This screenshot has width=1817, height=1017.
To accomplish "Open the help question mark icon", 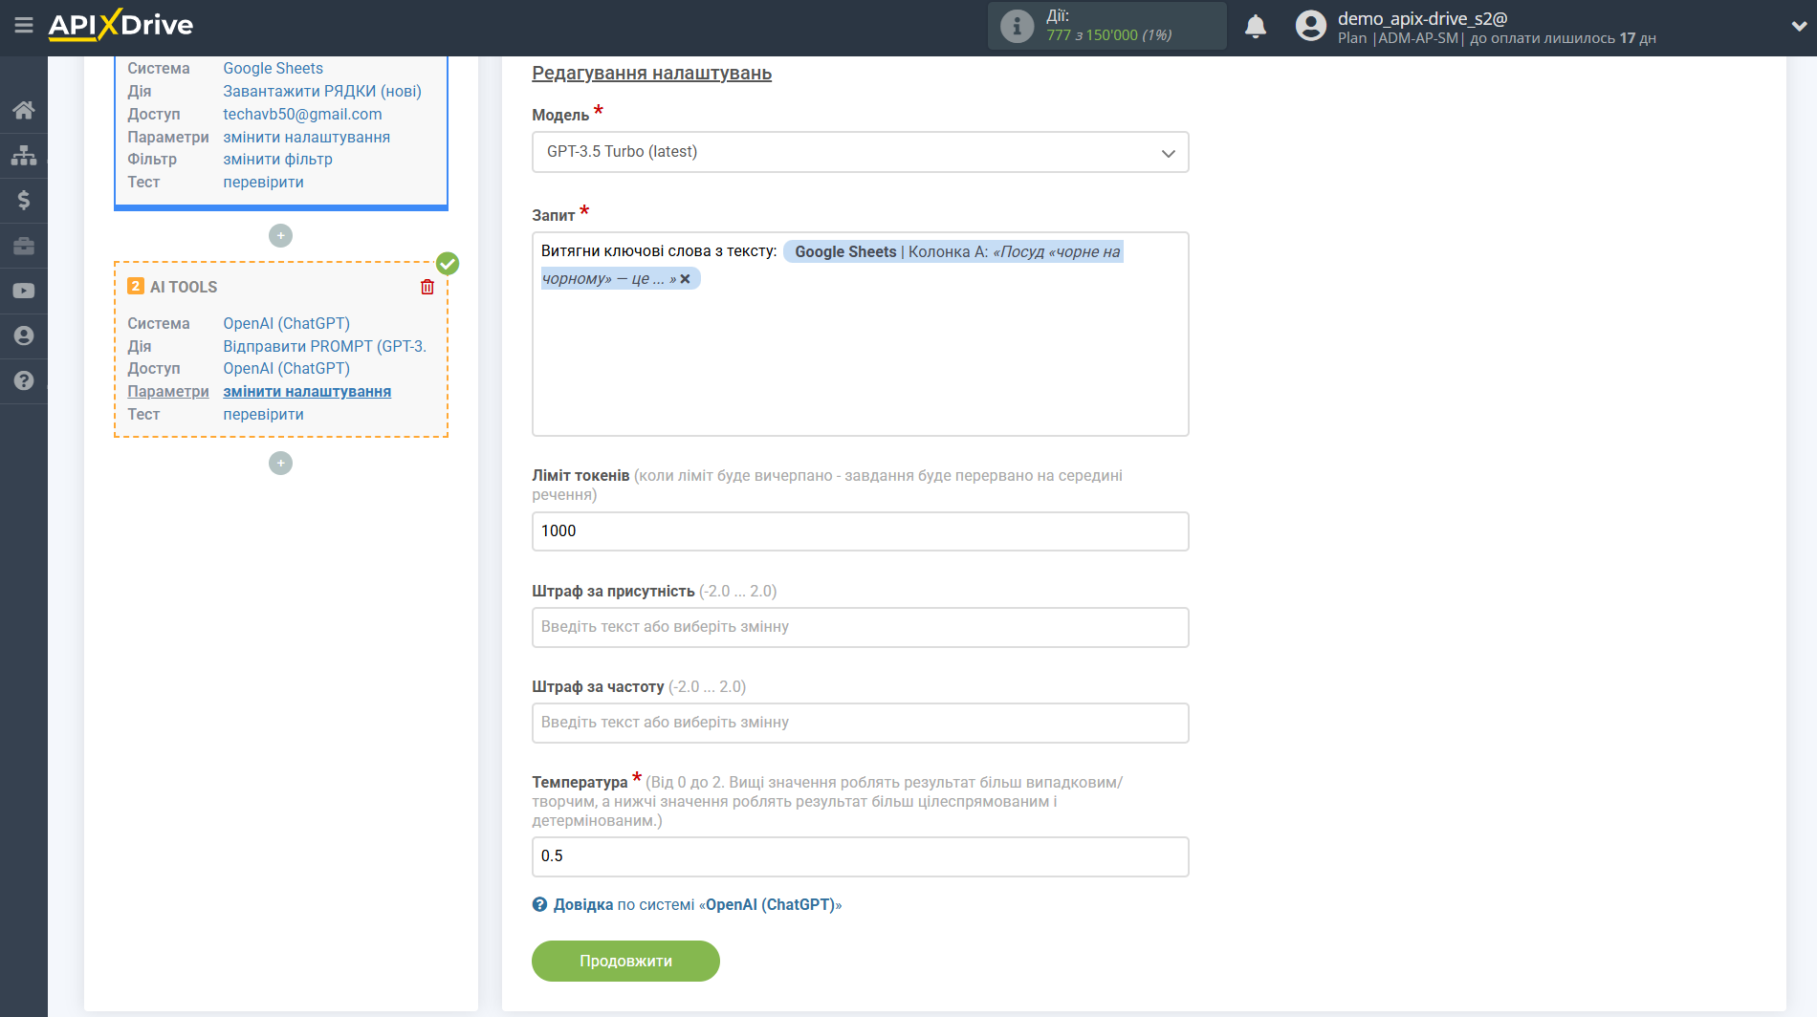I will click(24, 380).
